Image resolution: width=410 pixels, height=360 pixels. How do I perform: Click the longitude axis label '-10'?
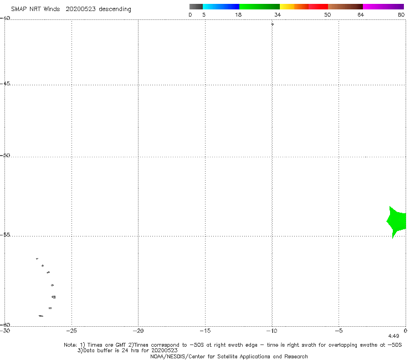[x=271, y=331]
